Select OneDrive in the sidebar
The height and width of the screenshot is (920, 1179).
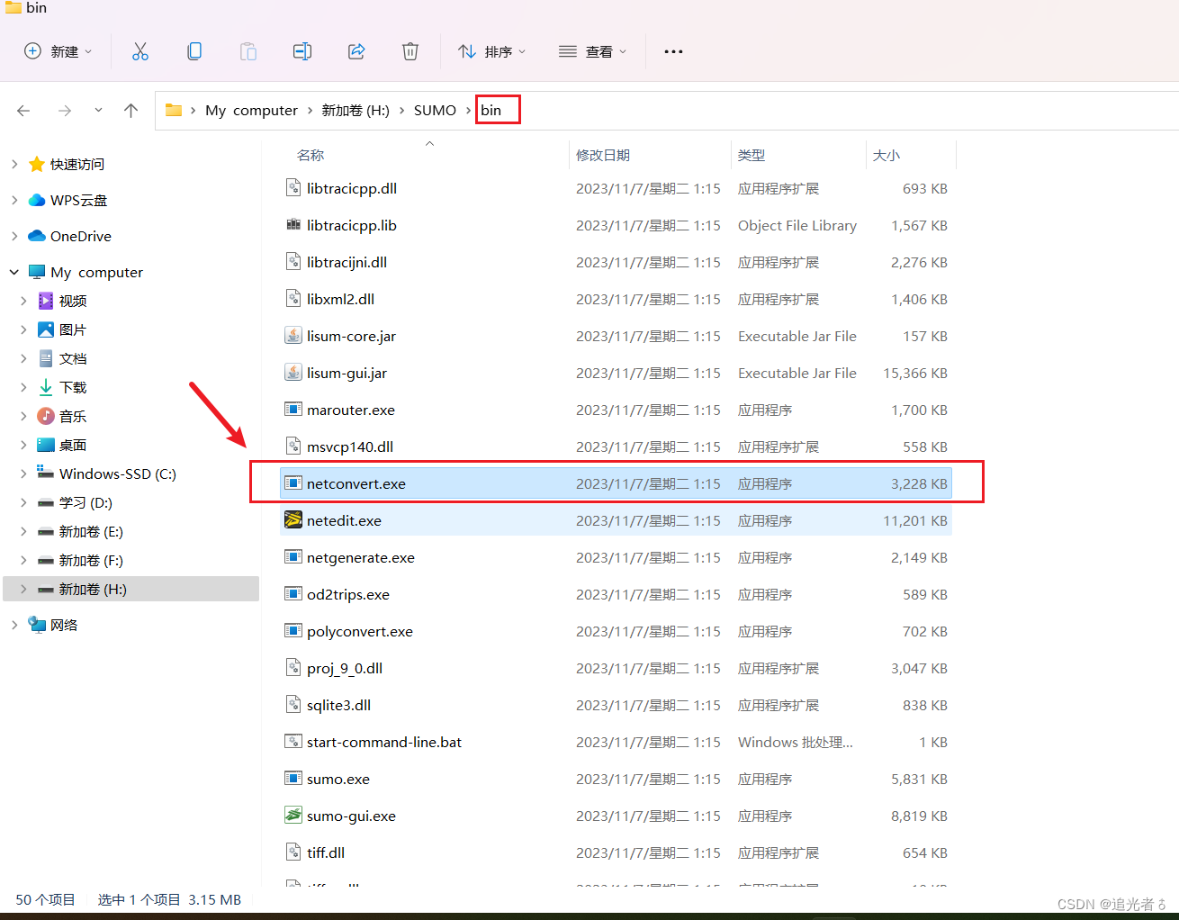click(x=81, y=236)
